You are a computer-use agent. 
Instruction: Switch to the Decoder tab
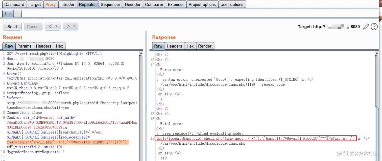click(x=133, y=5)
